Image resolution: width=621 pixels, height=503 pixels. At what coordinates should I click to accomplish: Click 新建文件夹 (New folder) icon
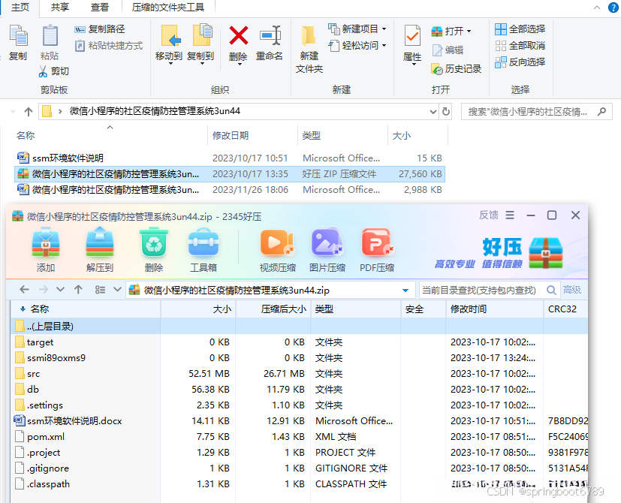(309, 36)
